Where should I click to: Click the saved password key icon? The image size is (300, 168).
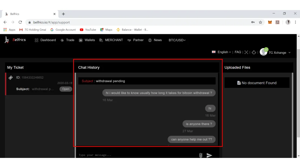click(253, 22)
